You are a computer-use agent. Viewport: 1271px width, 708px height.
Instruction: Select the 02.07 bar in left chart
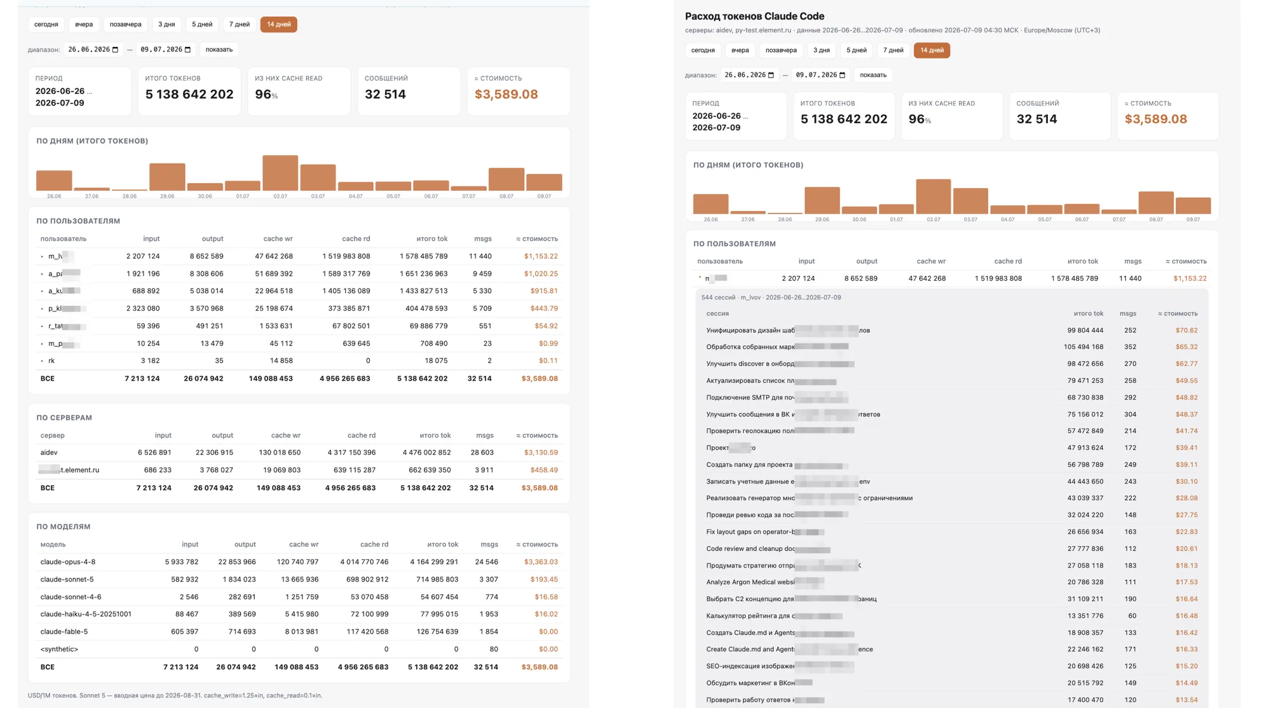(280, 173)
